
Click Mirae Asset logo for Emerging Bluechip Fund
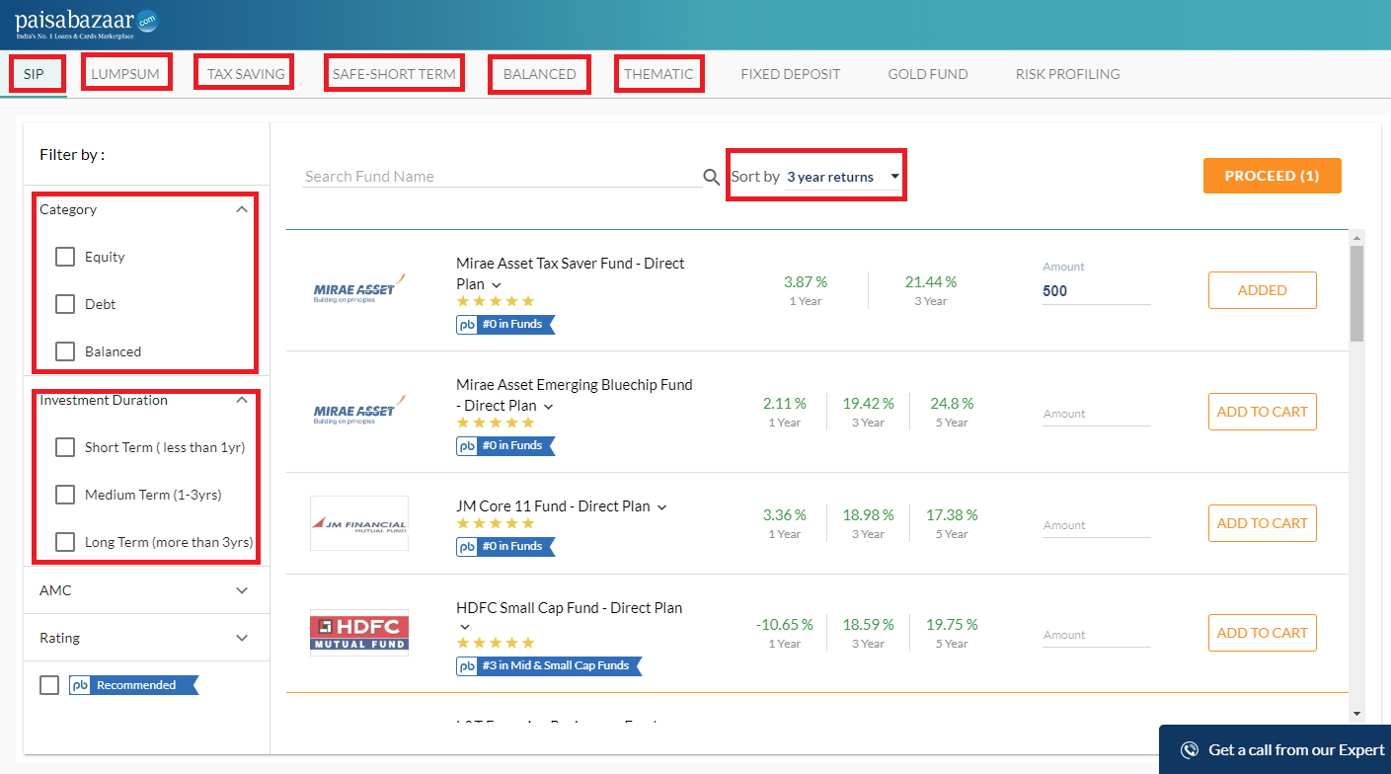tap(359, 410)
